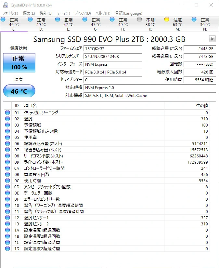The width and height of the screenshot is (219, 268).
Task: Click the 46 °C temperature button
Action: coord(19,91)
